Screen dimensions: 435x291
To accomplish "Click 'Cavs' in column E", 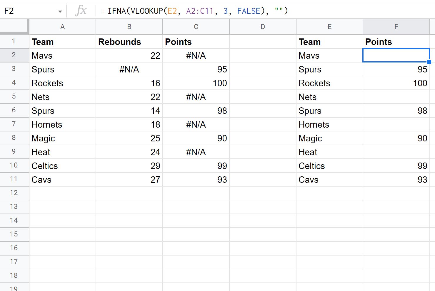I will pos(309,180).
